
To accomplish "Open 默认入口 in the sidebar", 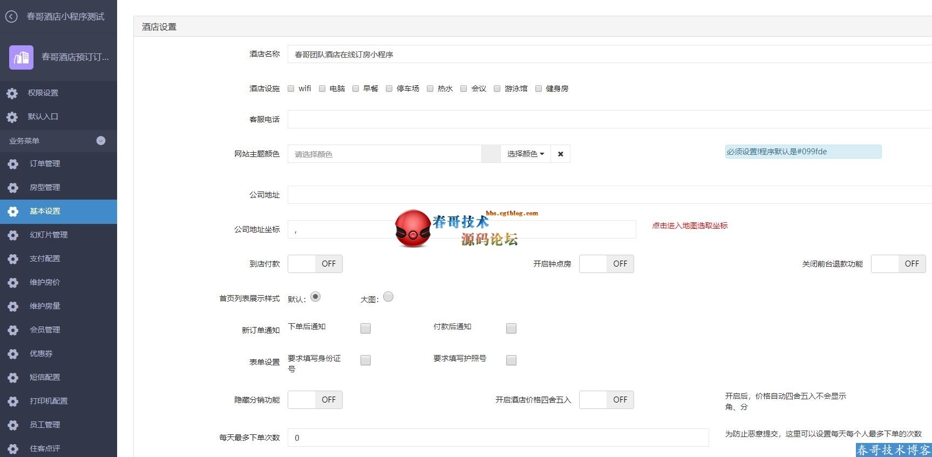I will 58,117.
